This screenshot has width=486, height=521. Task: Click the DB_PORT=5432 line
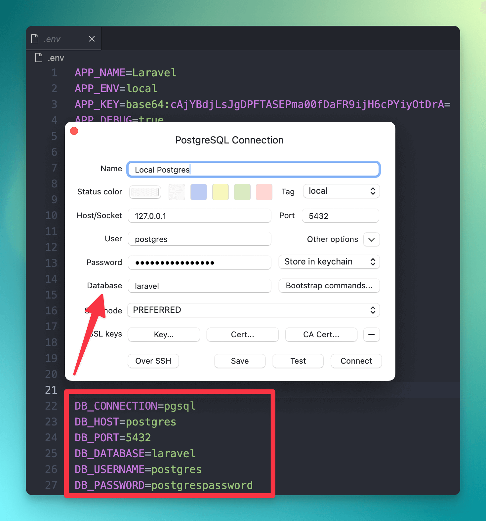pyautogui.click(x=113, y=438)
